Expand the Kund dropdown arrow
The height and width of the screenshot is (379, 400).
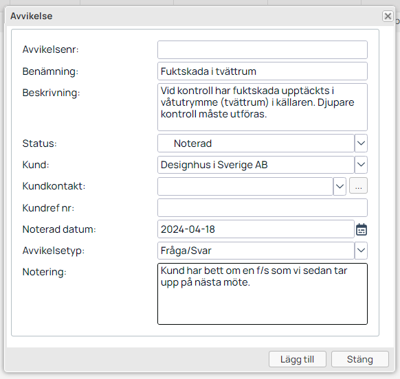pos(361,165)
